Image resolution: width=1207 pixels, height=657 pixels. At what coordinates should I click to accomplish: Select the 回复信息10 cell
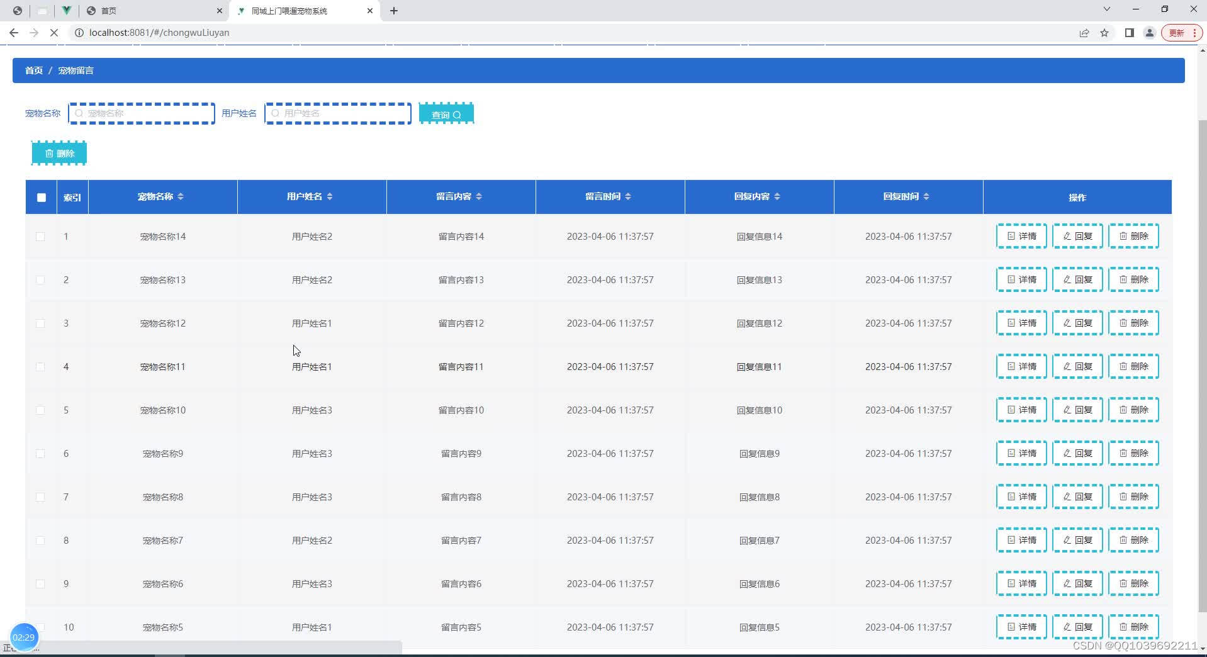[x=760, y=410]
